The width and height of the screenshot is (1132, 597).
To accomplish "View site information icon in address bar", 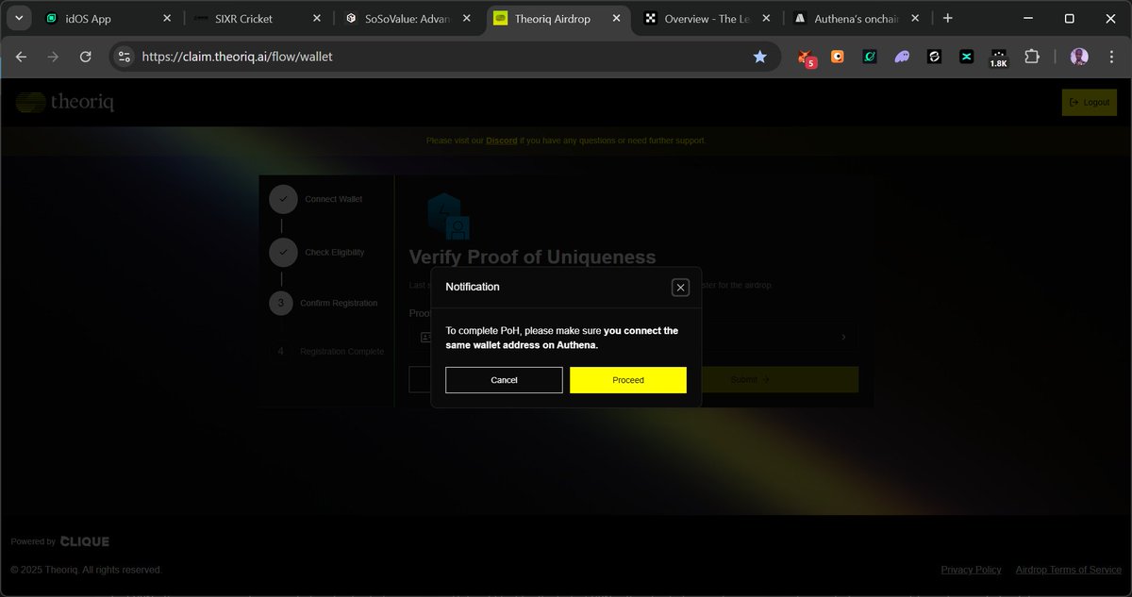I will [x=124, y=57].
